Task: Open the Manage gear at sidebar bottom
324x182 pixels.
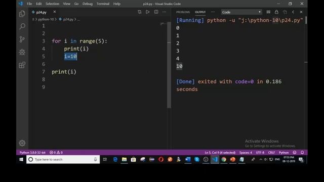Action: [22, 143]
